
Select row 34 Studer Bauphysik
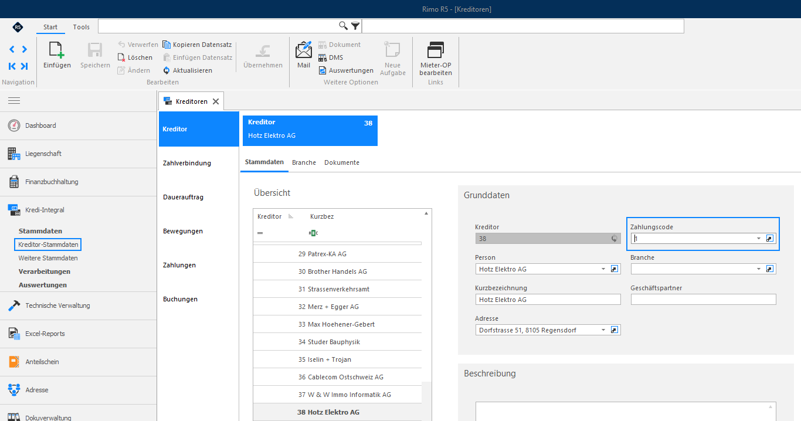pos(337,342)
